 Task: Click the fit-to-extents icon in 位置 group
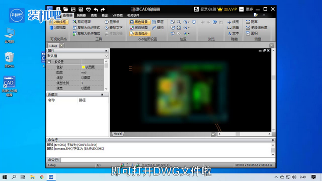[179, 28]
